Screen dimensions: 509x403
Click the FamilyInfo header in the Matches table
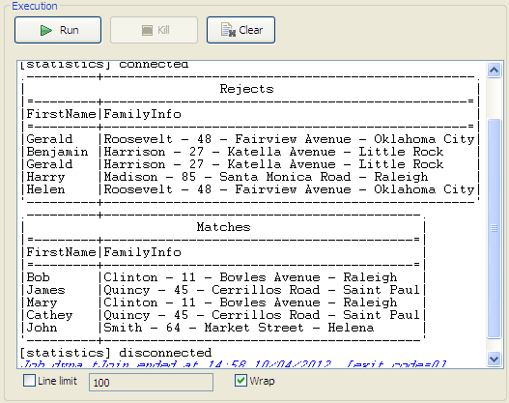coord(142,252)
